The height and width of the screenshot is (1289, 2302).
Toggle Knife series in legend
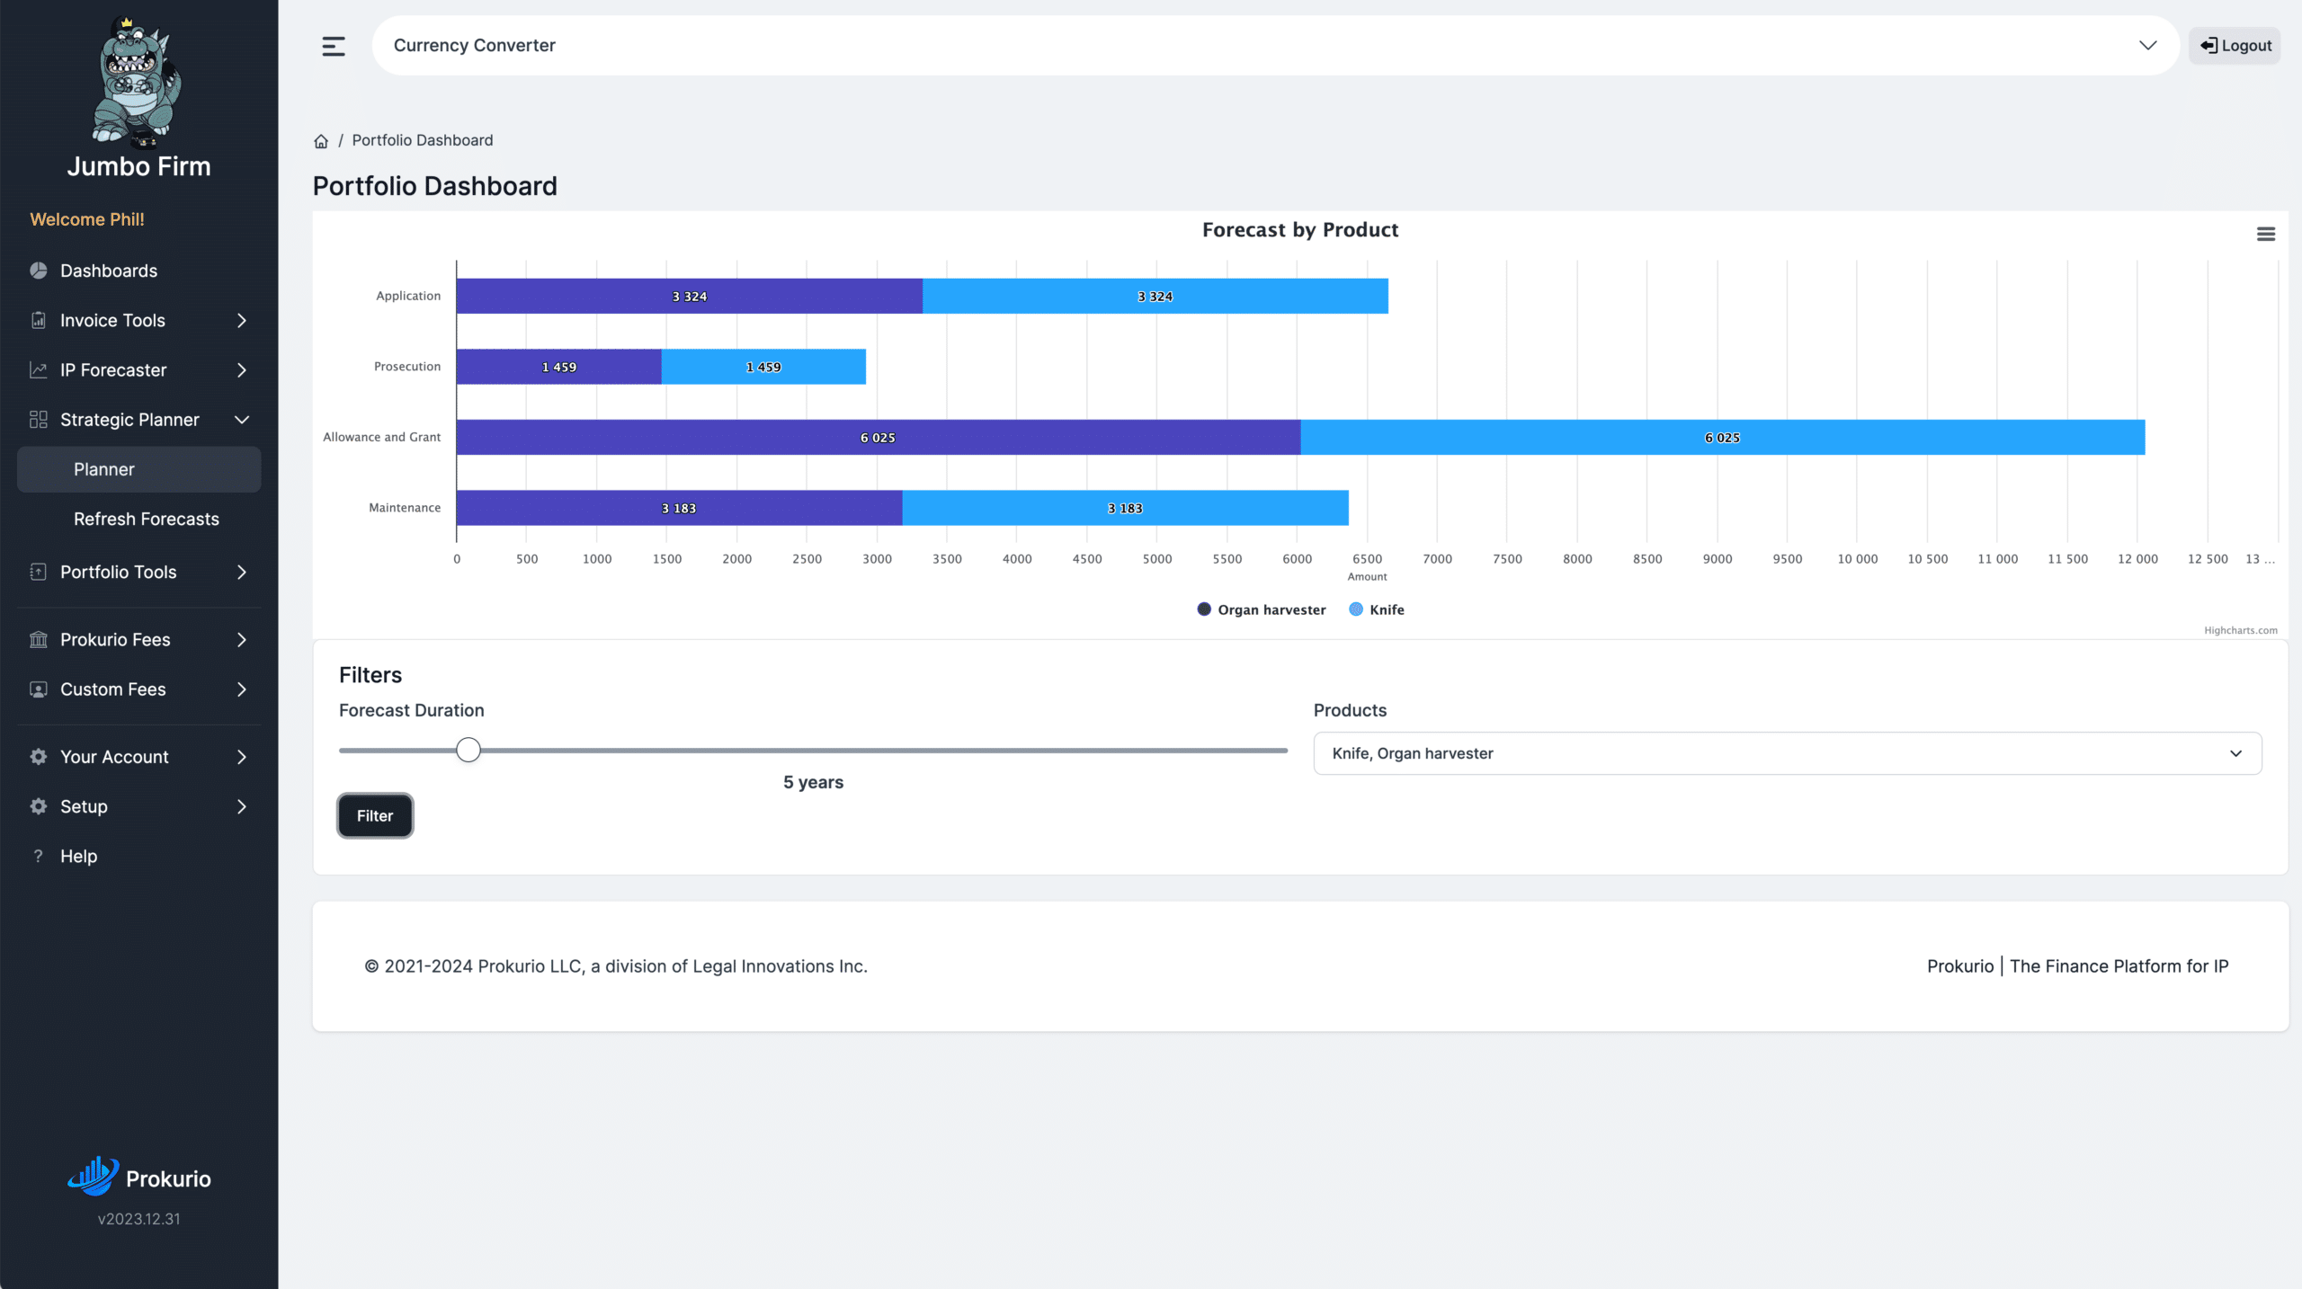click(x=1377, y=609)
